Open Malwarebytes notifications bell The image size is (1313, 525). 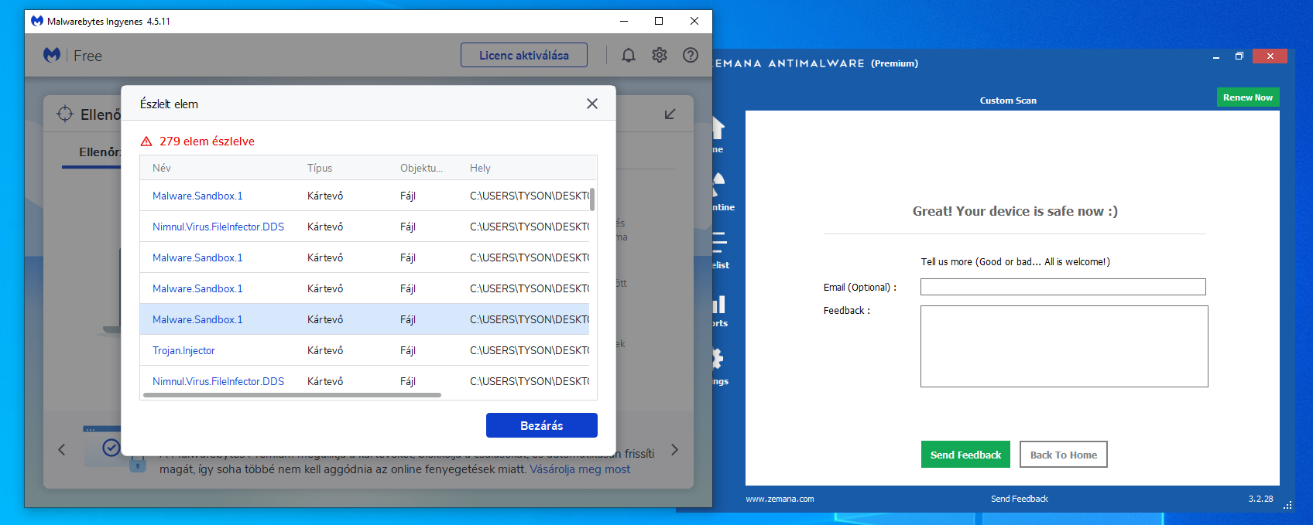(629, 55)
